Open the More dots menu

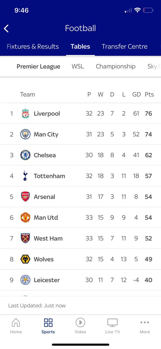pyautogui.click(x=145, y=322)
